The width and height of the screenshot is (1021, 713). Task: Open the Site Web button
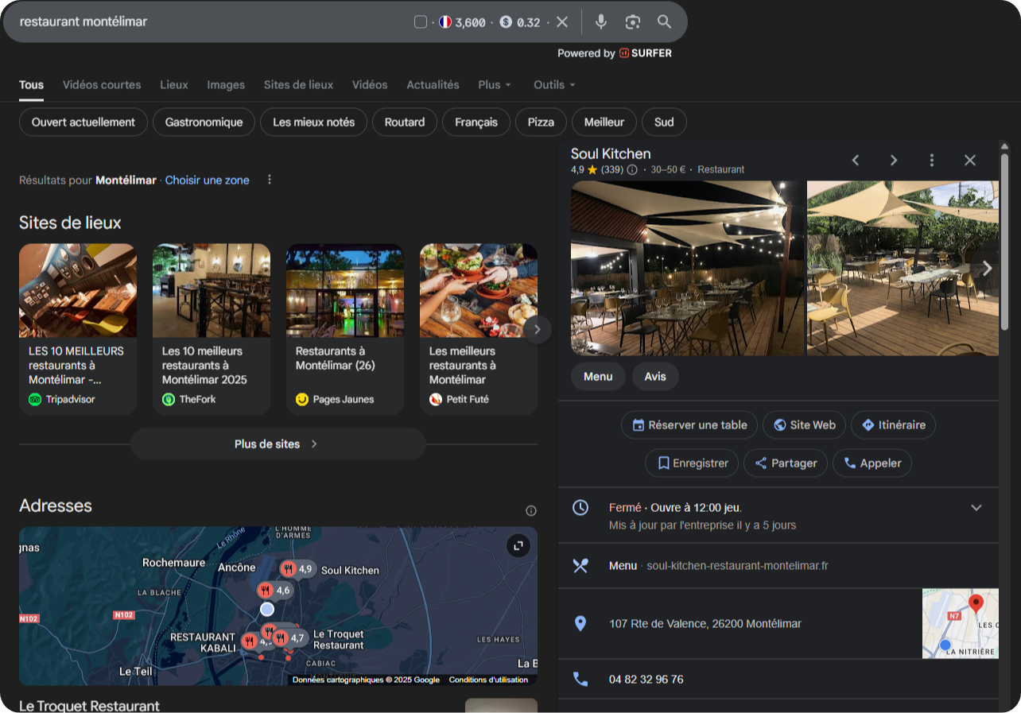(x=804, y=425)
